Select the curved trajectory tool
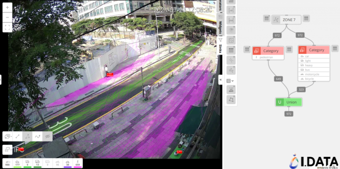The height and width of the screenshot is (169, 340). [x=37, y=137]
